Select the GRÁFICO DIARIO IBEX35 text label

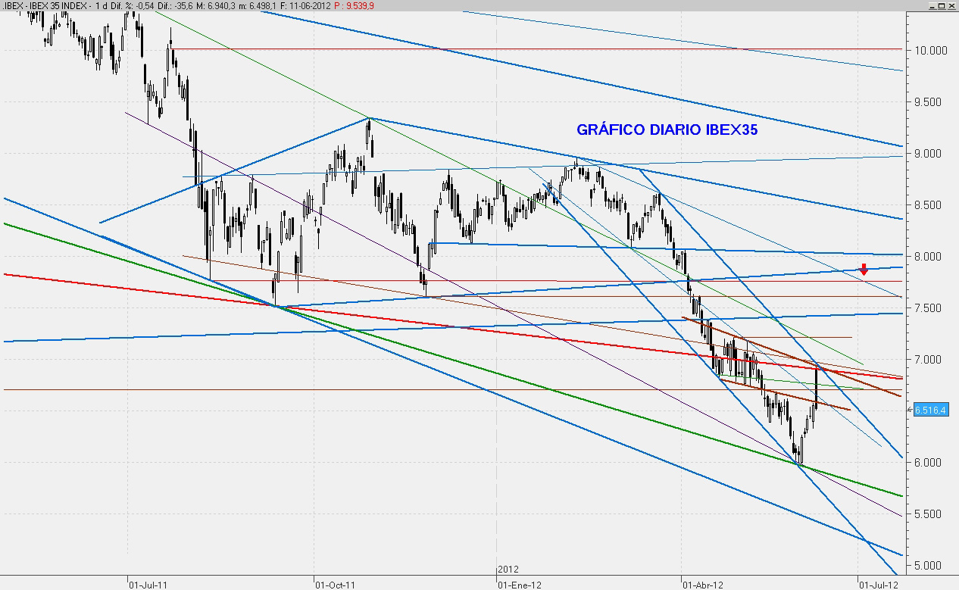pyautogui.click(x=667, y=130)
